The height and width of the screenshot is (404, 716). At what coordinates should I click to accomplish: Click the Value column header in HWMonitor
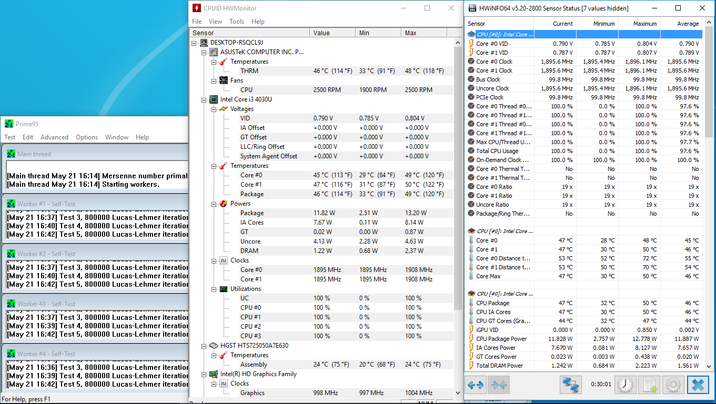tap(332, 33)
